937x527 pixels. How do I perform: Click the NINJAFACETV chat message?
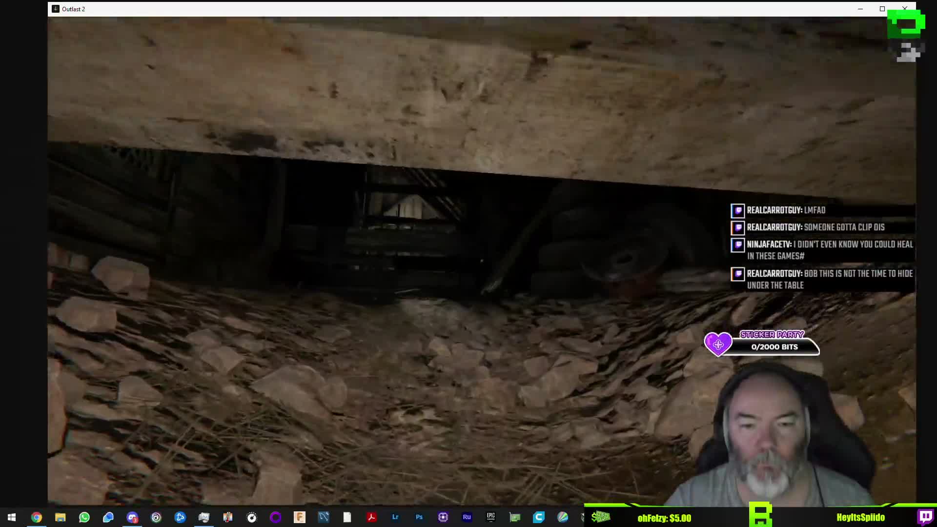click(x=822, y=250)
